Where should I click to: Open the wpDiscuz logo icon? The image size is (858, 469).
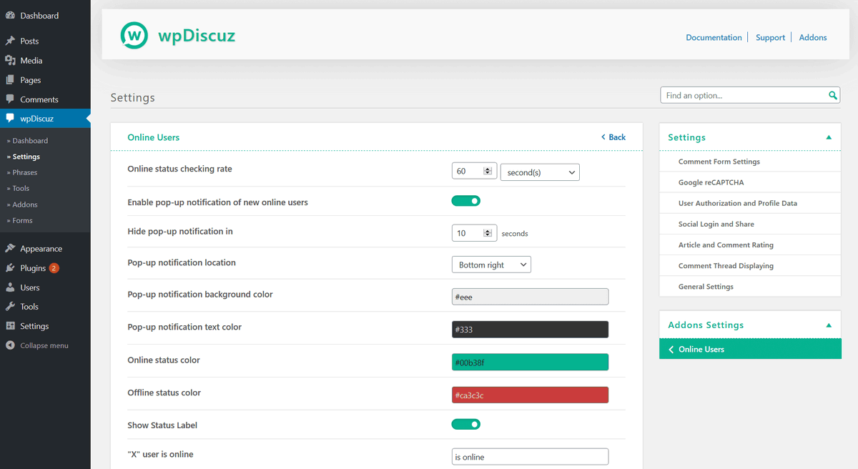point(134,34)
